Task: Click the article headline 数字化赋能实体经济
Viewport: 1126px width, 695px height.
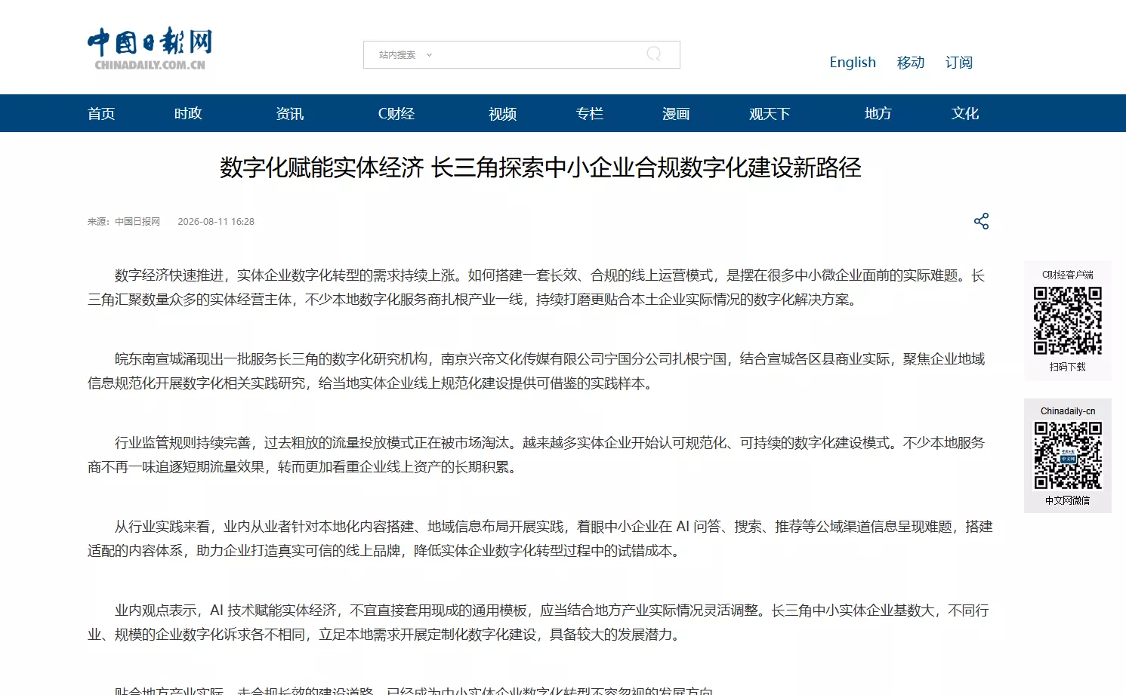Action: pyautogui.click(x=541, y=168)
